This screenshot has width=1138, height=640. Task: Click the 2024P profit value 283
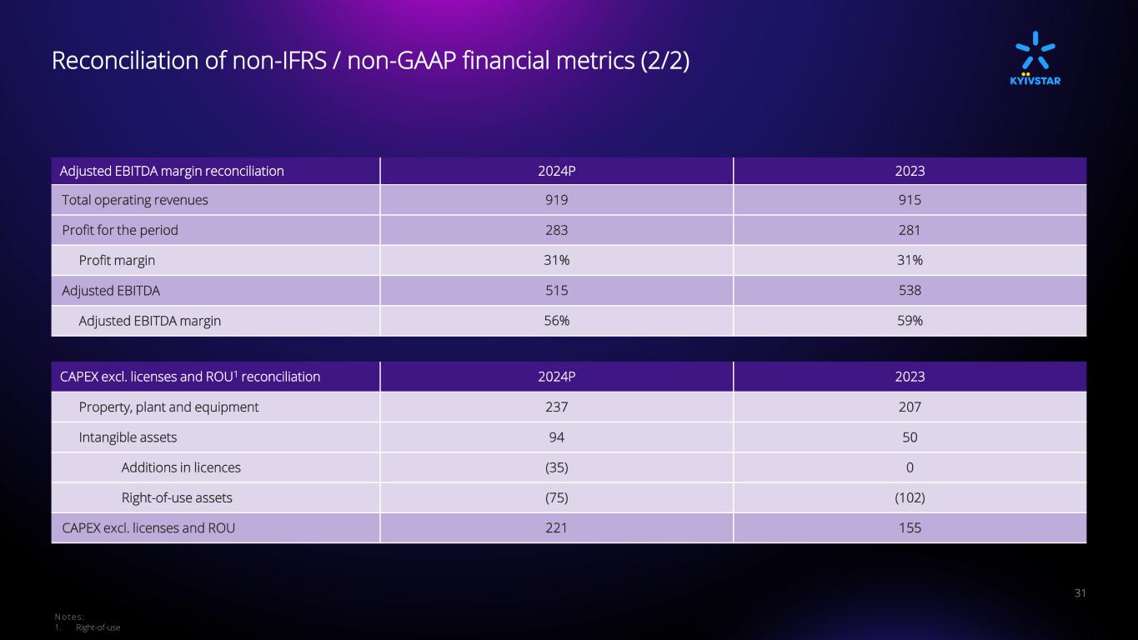(557, 230)
